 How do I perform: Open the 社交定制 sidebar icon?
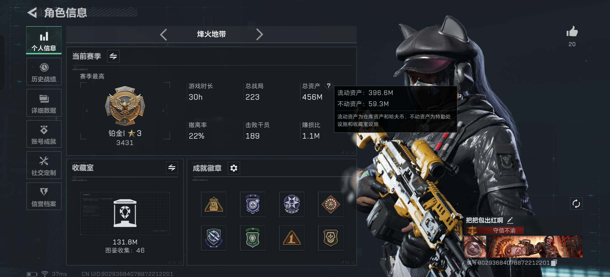point(44,165)
